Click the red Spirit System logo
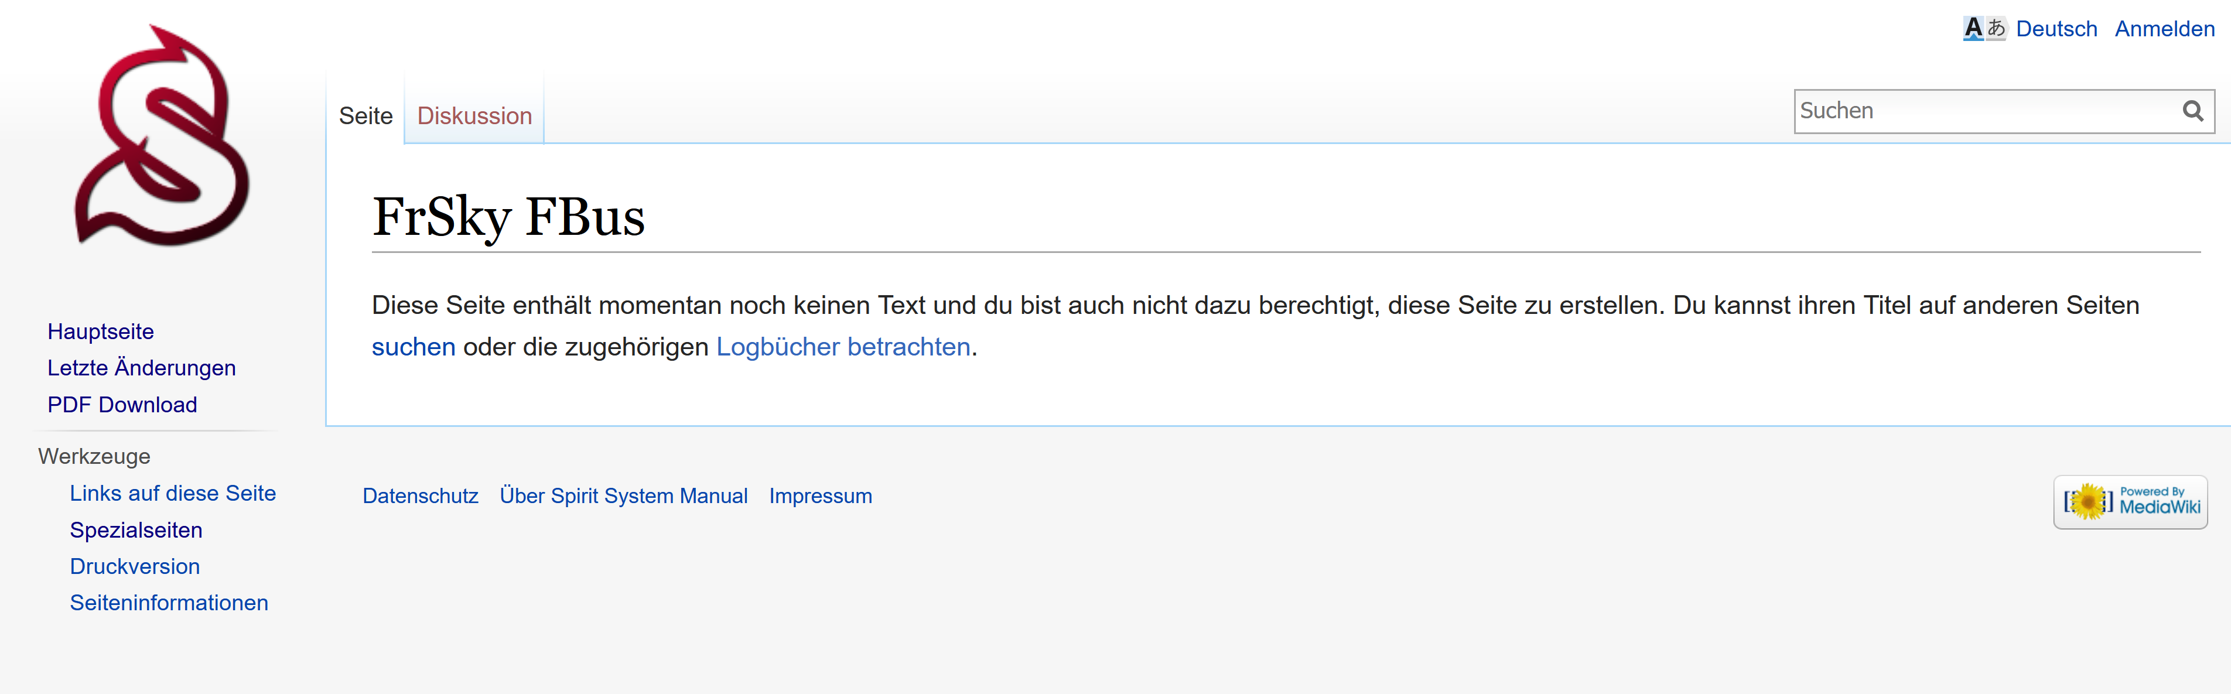This screenshot has height=694, width=2231. coord(162,137)
